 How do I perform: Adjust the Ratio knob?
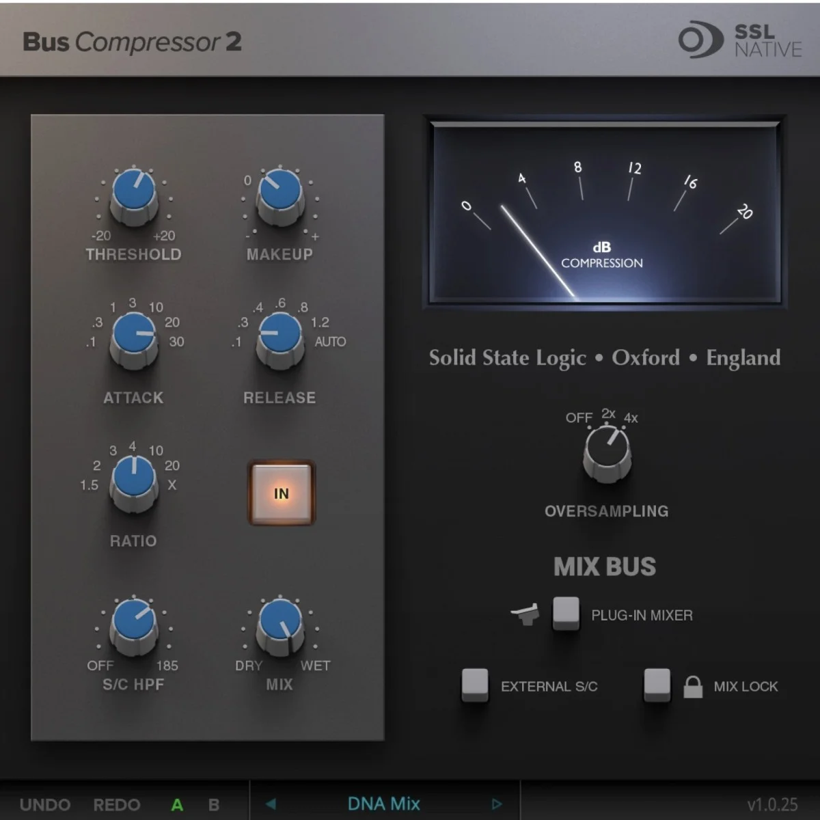(x=134, y=483)
